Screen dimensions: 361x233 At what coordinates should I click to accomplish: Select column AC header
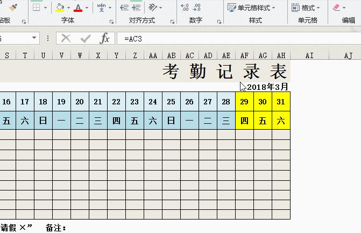(x=190, y=55)
